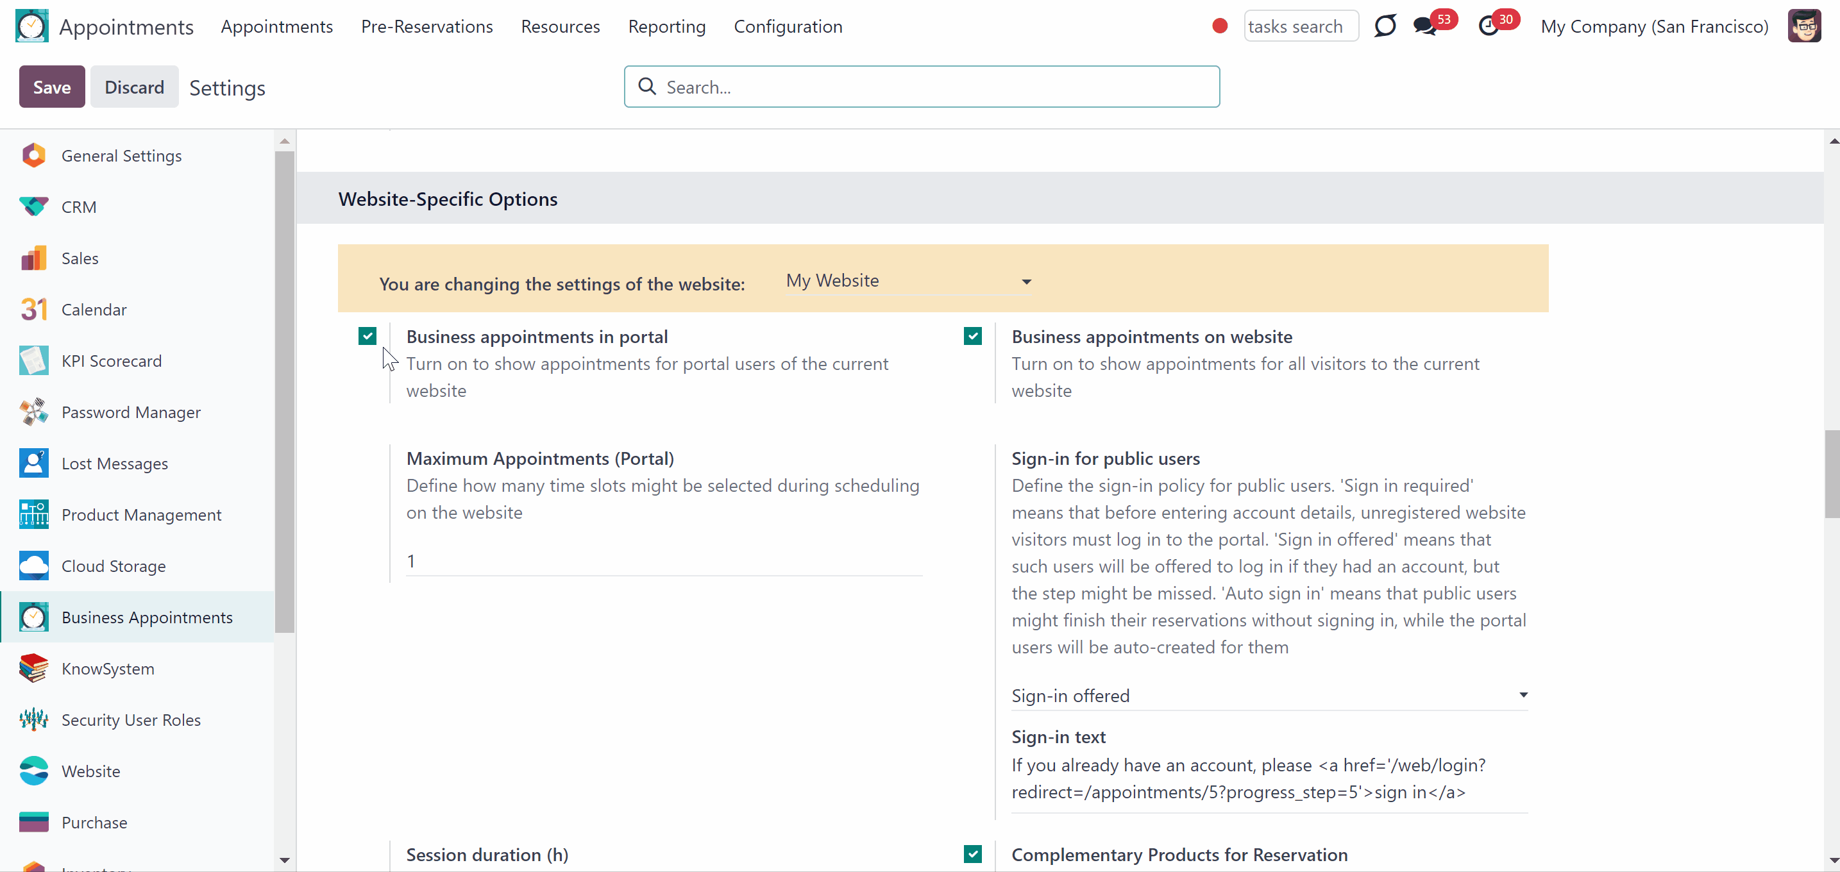Click the magnifier icon in settings search

(646, 87)
